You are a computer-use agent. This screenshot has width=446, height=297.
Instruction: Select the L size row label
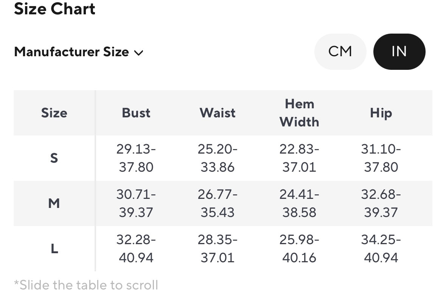pyautogui.click(x=54, y=249)
